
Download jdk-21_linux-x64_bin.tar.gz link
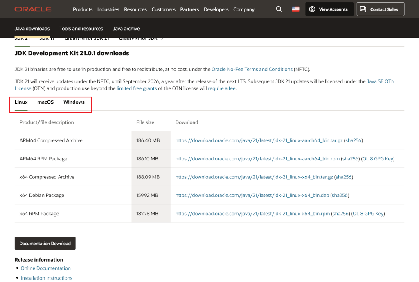click(254, 177)
